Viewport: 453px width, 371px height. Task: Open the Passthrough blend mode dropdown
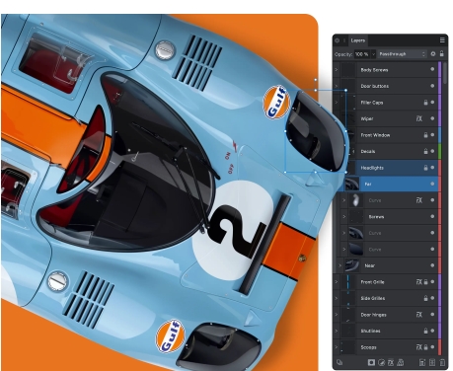point(402,54)
